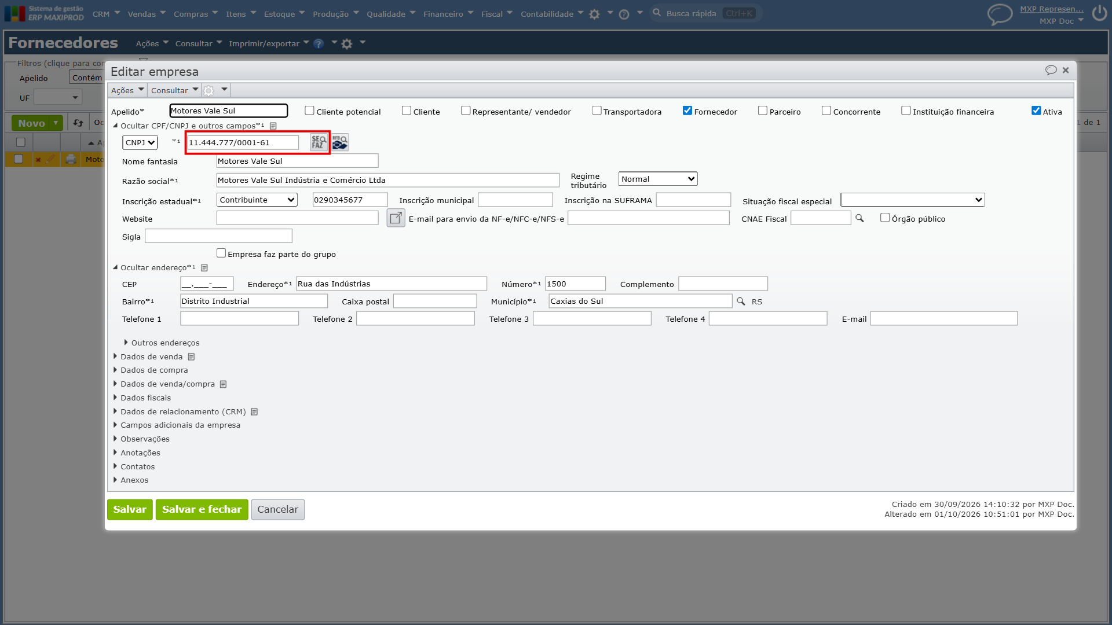
Task: Open the dialog's Ações menu
Action: click(x=127, y=90)
